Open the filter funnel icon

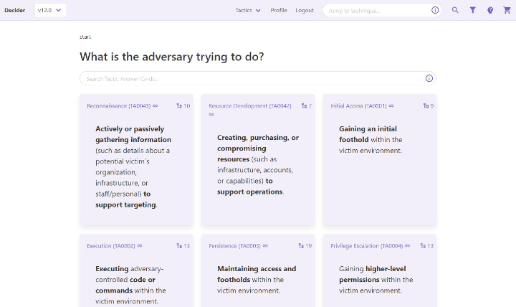click(x=473, y=10)
